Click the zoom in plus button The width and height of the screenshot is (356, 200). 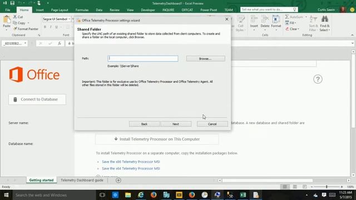pyautogui.click(x=342, y=187)
